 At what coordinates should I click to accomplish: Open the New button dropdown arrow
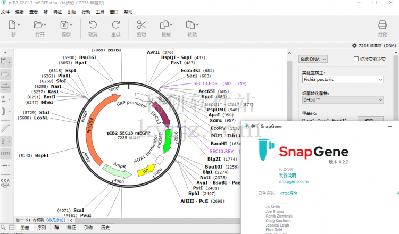coord(19,24)
